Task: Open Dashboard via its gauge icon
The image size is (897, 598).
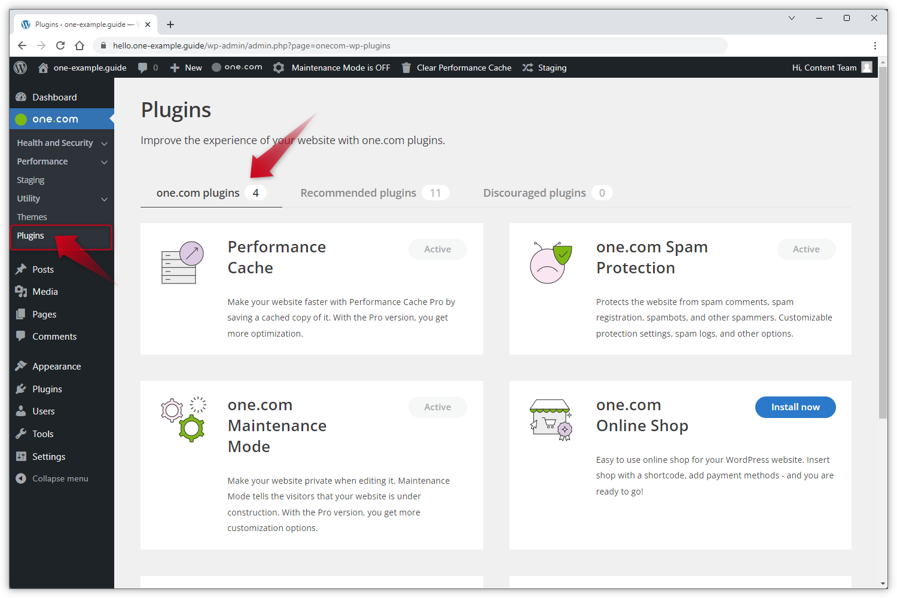Action: (21, 97)
